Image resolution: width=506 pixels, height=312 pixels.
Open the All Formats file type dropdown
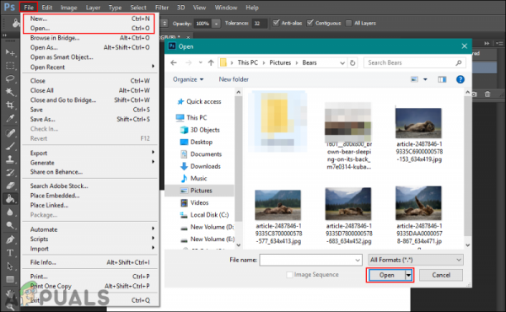(x=416, y=260)
